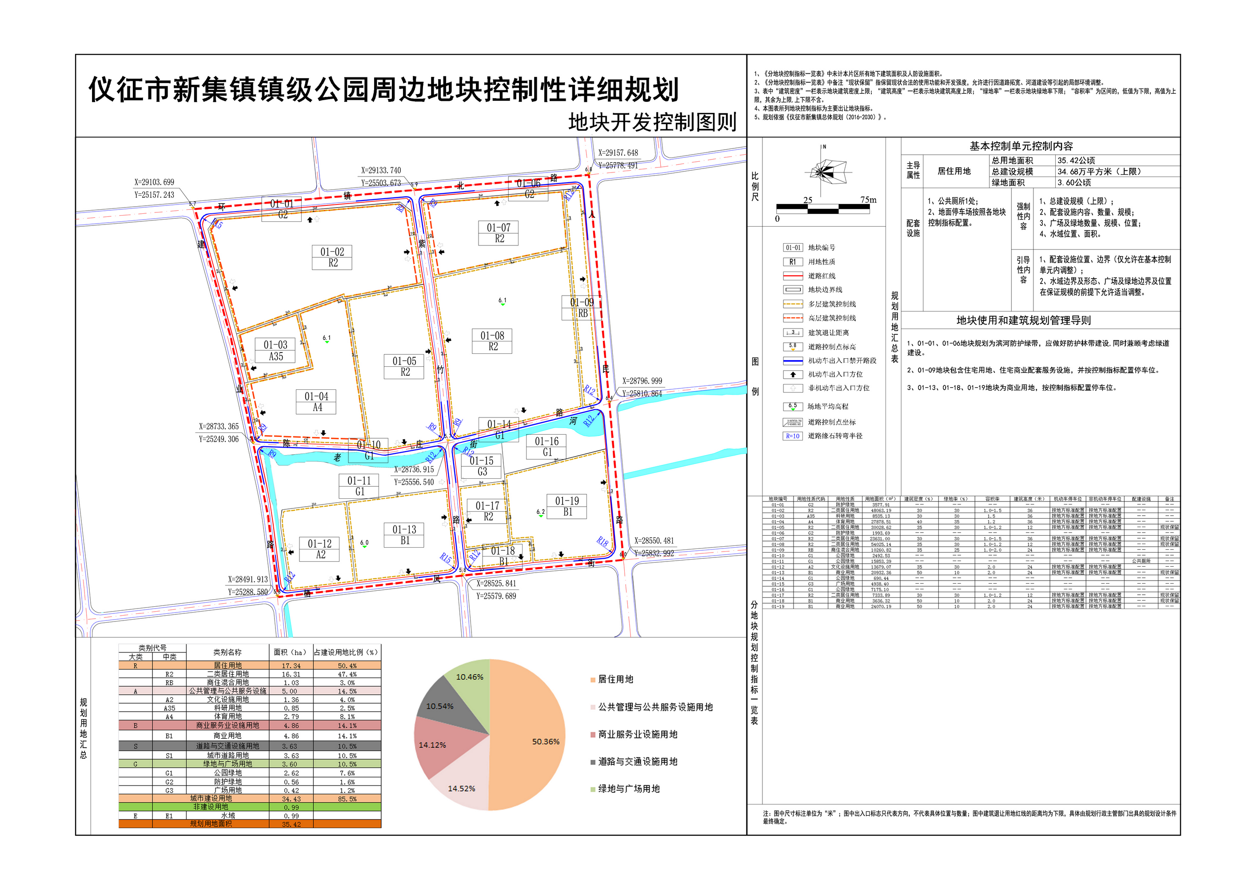Click parcel label 01-16 G1 on the map
The height and width of the screenshot is (889, 1257).
point(547,447)
